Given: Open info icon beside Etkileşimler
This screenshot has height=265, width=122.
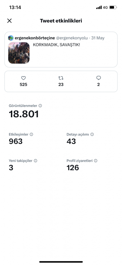Looking at the screenshot, I should pyautogui.click(x=31, y=134).
